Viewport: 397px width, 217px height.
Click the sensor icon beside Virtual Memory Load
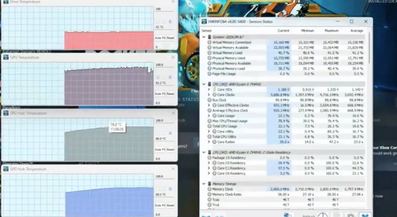pos(209,53)
